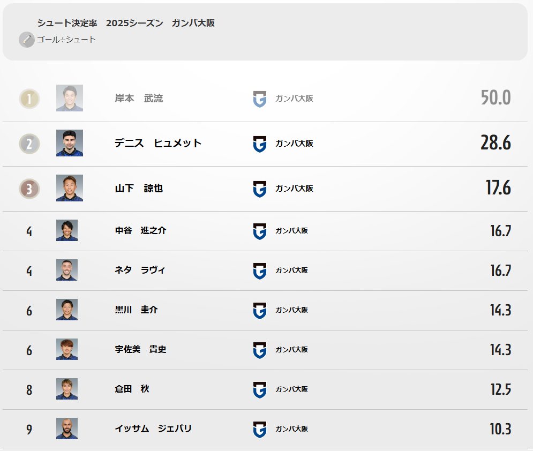Click ガンバ大阪 team name in 黒川 圭介 row

click(x=291, y=310)
